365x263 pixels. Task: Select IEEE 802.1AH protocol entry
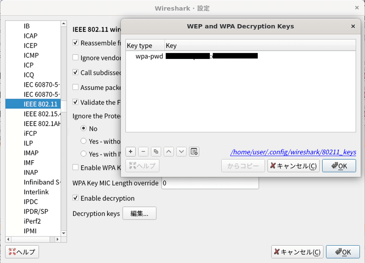click(33, 123)
